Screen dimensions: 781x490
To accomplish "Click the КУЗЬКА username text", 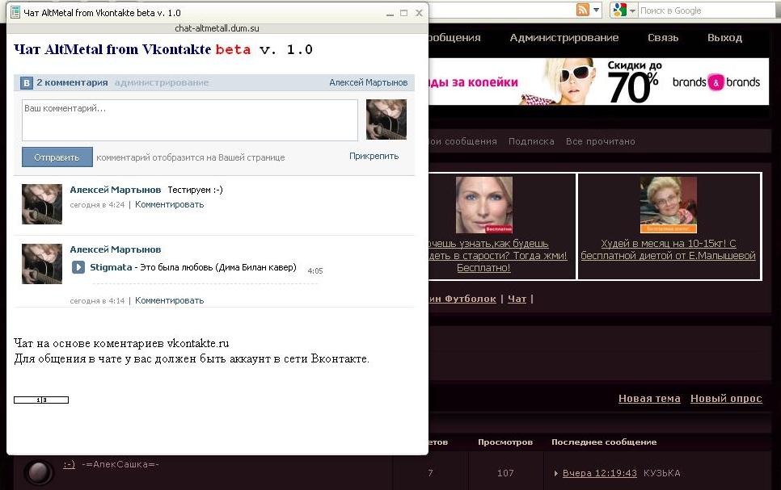I will [x=661, y=473].
